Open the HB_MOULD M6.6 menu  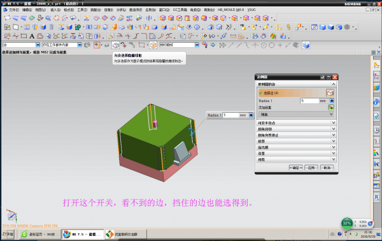click(230, 10)
